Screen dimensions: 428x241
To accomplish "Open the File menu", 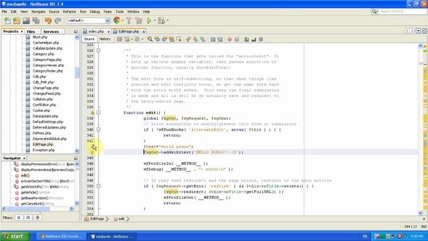I will point(5,12).
